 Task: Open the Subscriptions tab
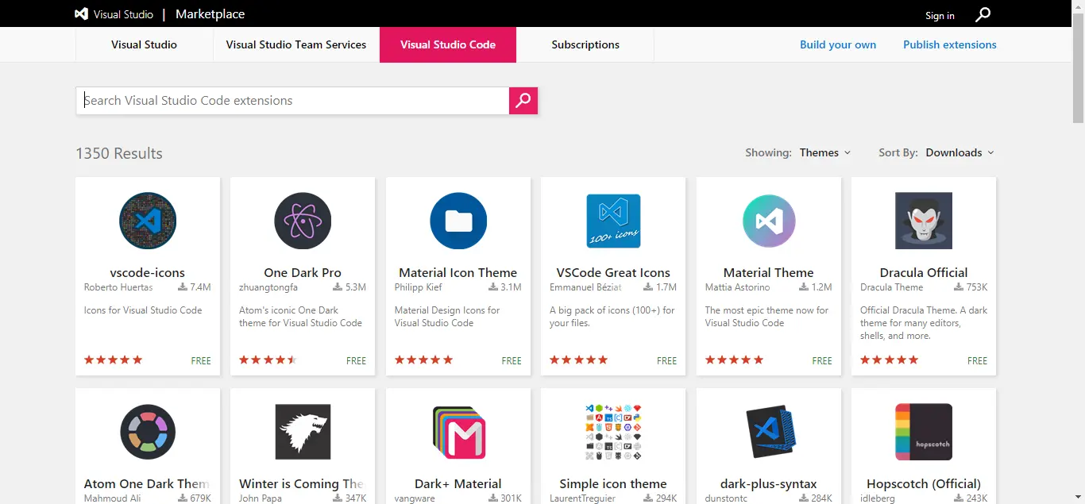[585, 44]
